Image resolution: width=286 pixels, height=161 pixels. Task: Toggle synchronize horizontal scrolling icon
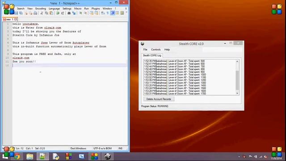(97, 13)
